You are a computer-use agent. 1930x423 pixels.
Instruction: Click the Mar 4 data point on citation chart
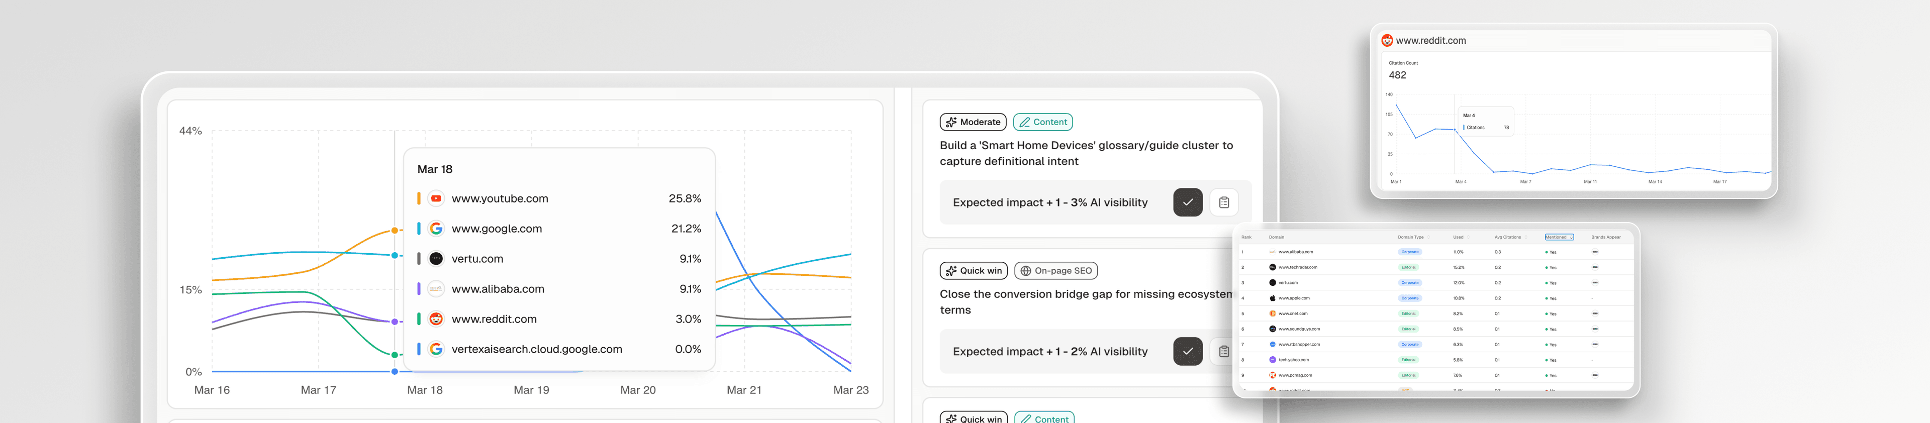click(x=1454, y=129)
